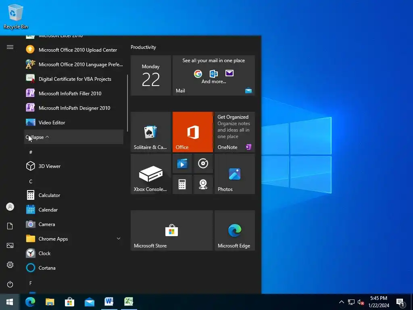Open the Clock app
413x310 pixels.
click(x=74, y=253)
